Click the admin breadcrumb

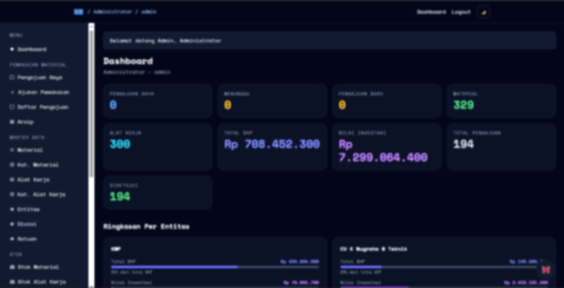tap(149, 12)
